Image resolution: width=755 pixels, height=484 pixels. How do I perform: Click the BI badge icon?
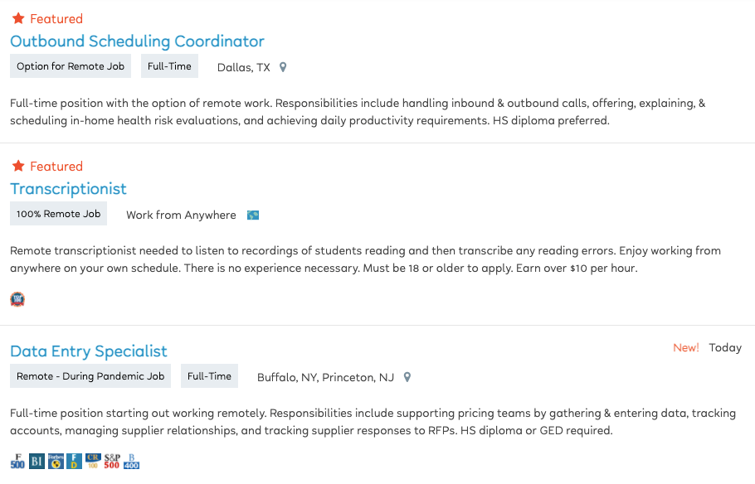point(37,462)
